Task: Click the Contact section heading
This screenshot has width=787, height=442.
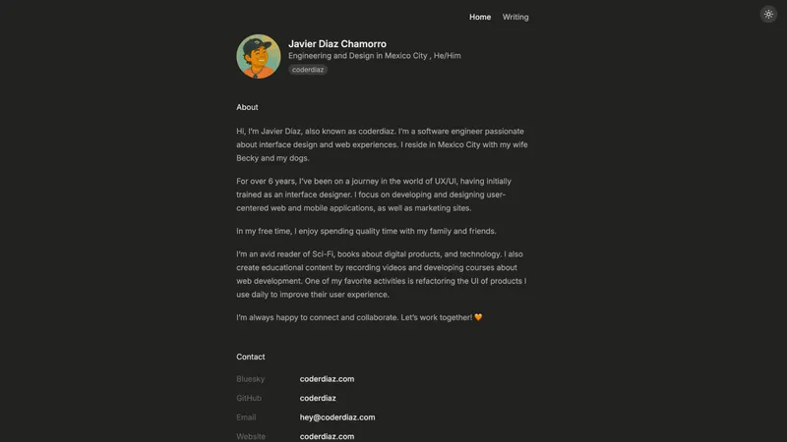Action: (251, 357)
